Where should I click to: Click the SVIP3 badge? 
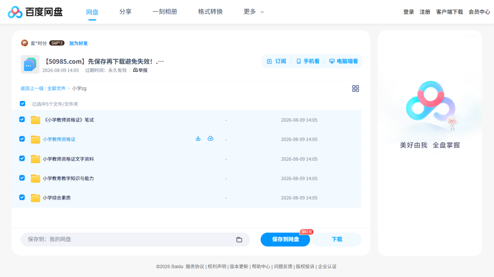tap(57, 43)
